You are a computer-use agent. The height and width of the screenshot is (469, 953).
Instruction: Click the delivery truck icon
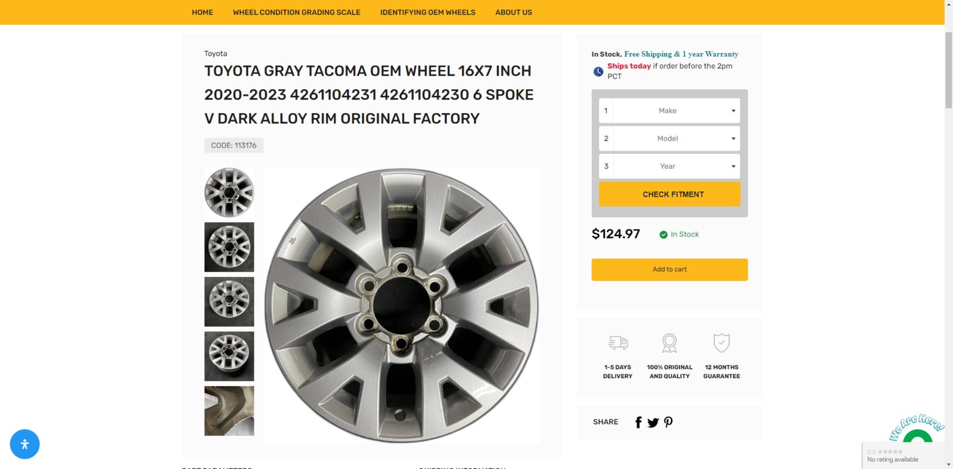pos(618,343)
